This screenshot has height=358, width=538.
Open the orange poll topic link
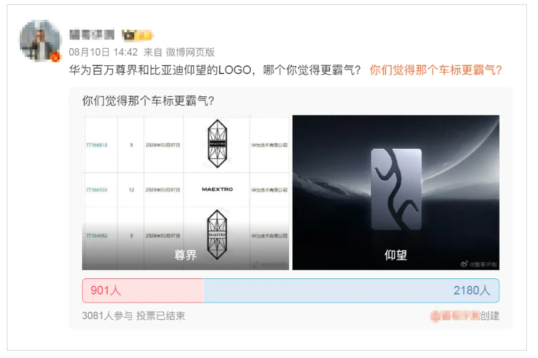tap(435, 70)
